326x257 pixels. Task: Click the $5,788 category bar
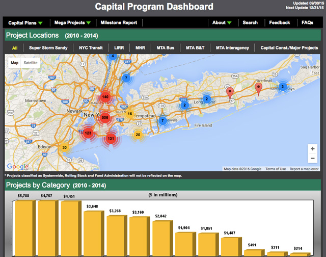click(25, 228)
